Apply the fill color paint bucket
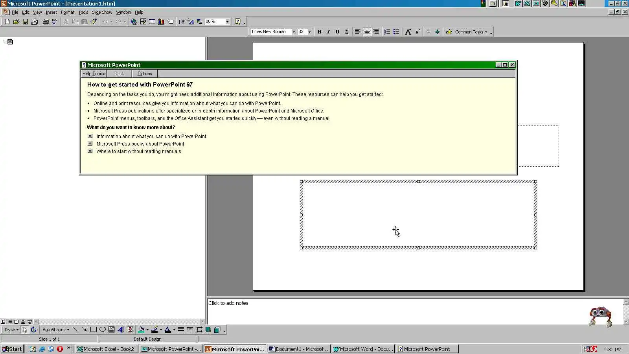 [x=141, y=330]
